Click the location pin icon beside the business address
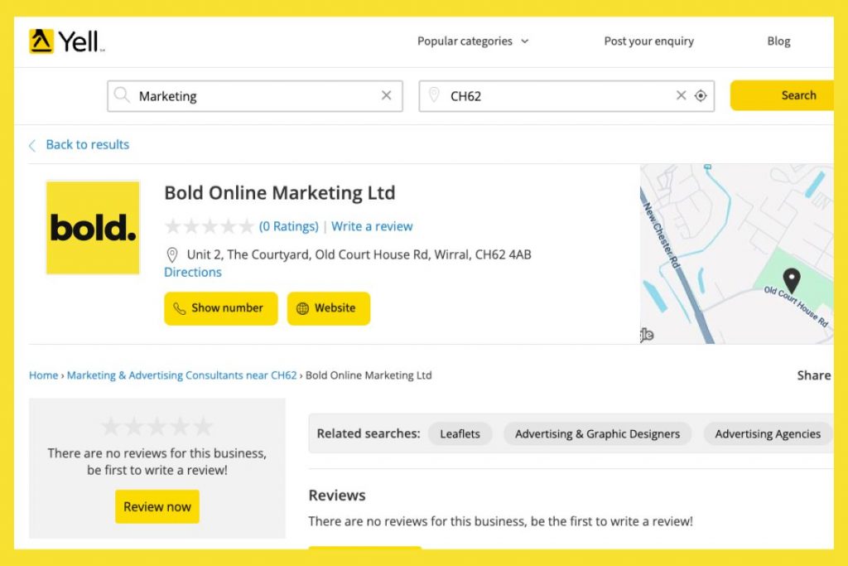 coord(172,254)
